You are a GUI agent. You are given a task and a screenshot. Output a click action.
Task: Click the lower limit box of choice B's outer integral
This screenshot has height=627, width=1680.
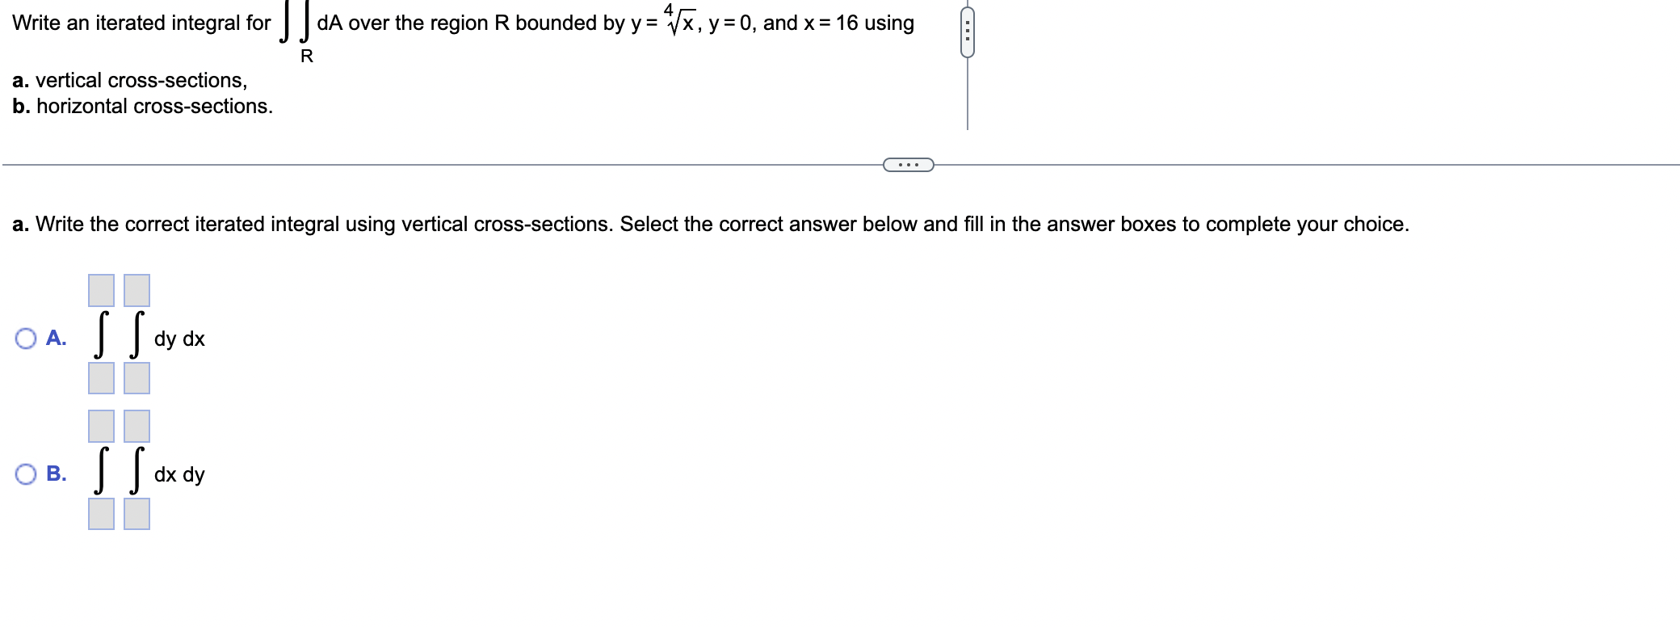[100, 516]
